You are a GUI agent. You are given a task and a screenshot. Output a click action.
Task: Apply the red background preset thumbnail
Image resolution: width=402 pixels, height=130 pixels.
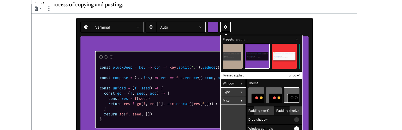pos(284,56)
